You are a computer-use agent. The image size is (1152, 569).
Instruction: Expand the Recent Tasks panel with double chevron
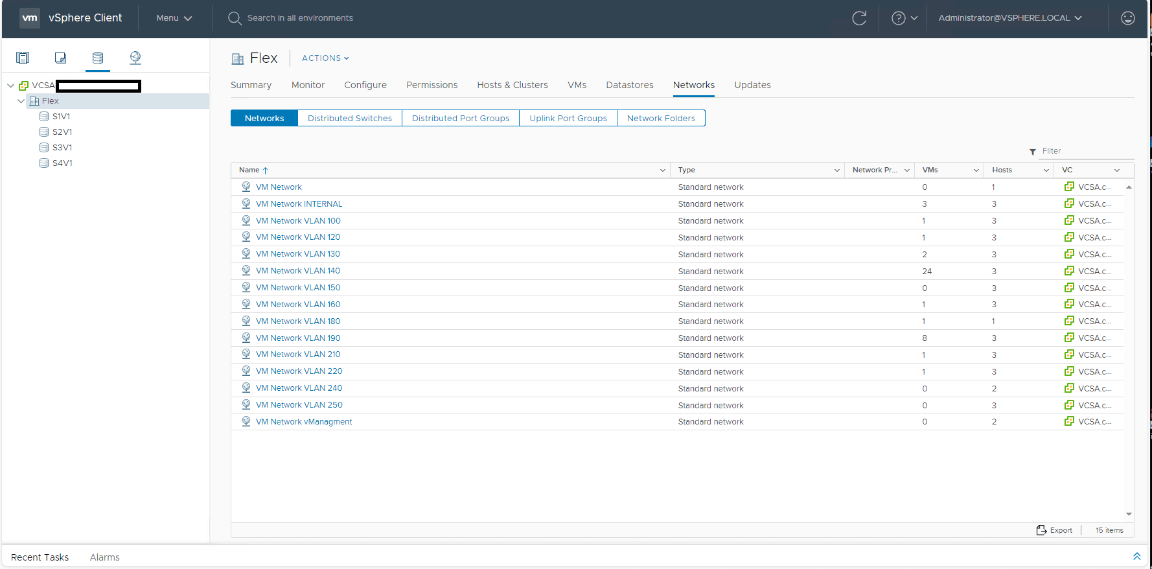pos(1136,557)
